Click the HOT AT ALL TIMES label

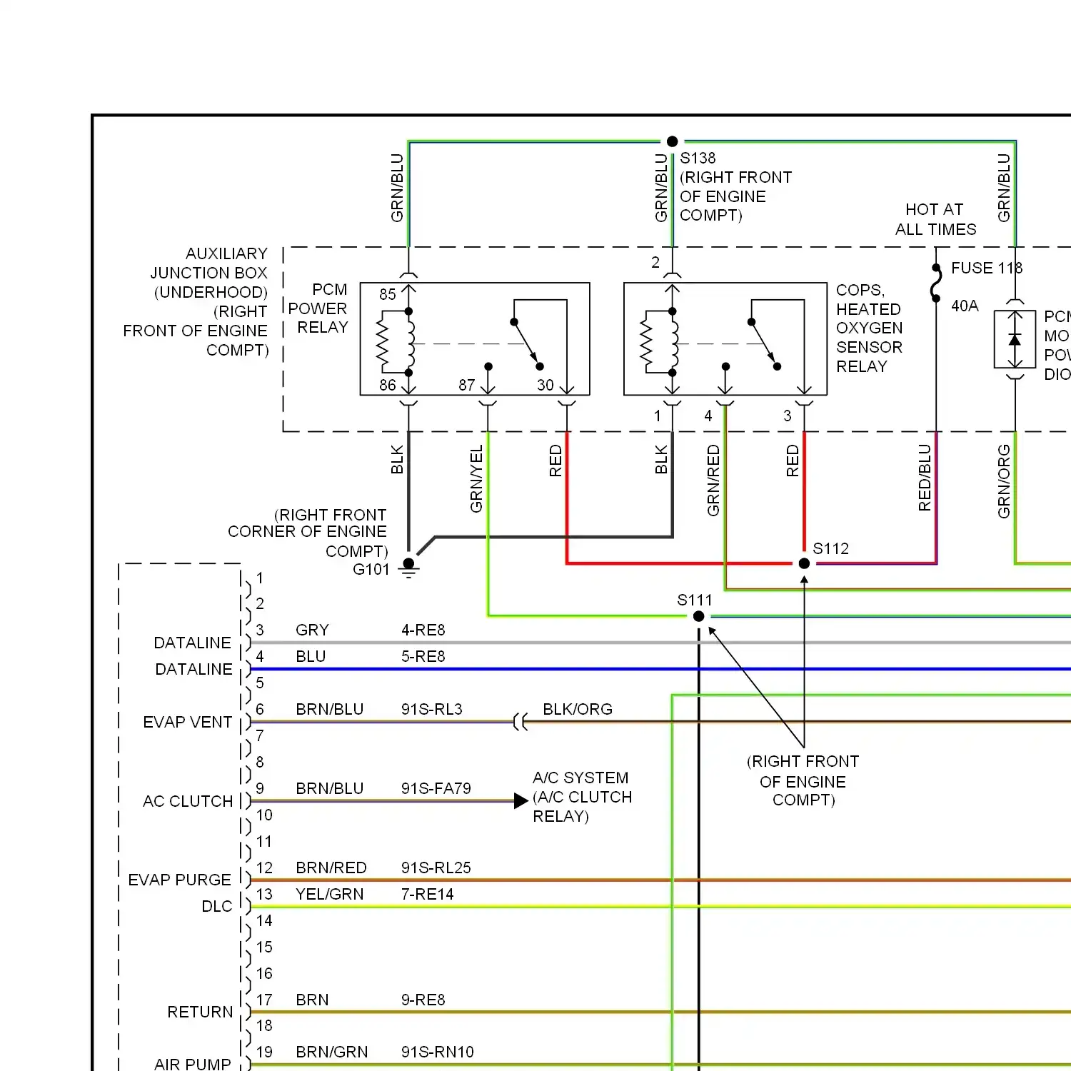coord(935,219)
